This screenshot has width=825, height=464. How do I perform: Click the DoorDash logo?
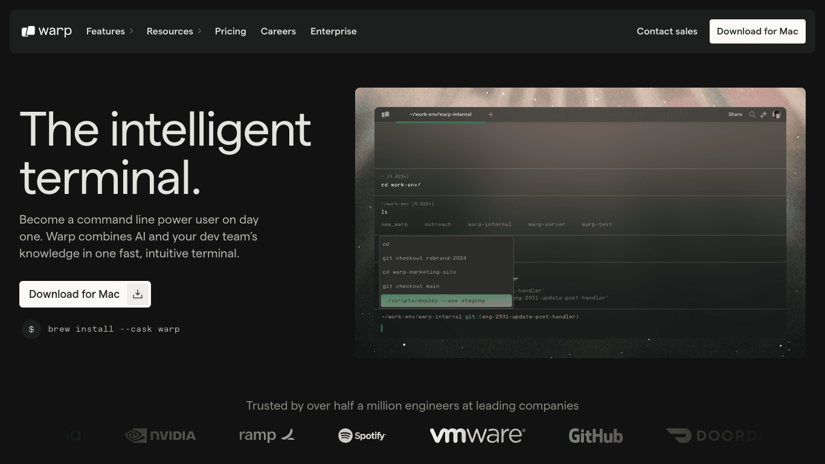(x=714, y=436)
